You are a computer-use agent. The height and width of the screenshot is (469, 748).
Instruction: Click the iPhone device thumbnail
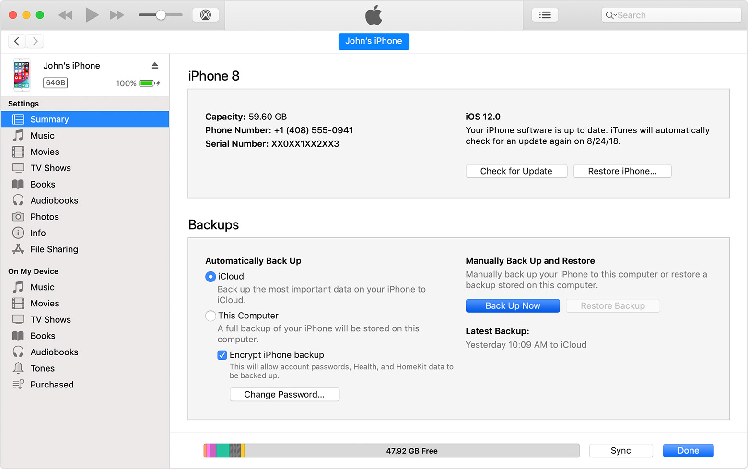22,74
